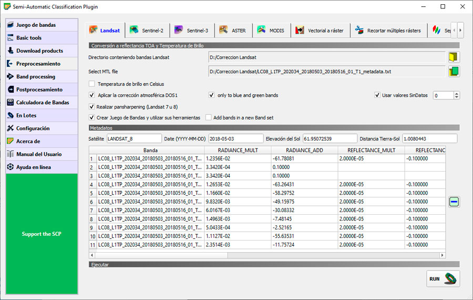Show more tabs with right arrow
Screen dimensions: 473x300
pyautogui.click(x=460, y=30)
